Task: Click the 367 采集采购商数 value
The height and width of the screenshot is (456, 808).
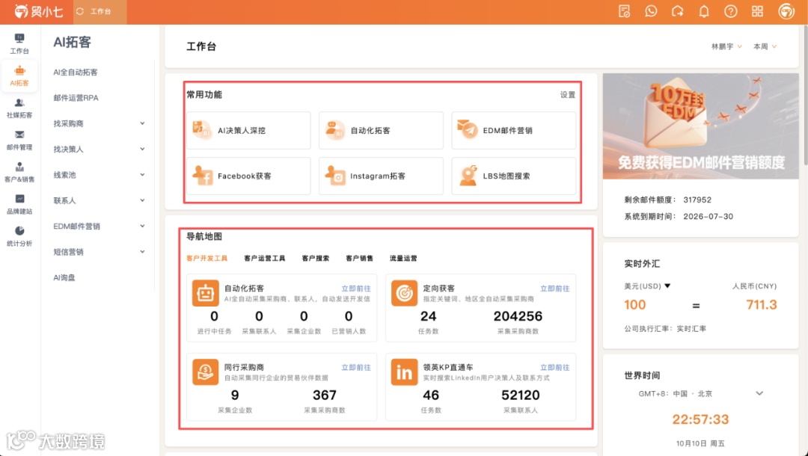Action: 325,395
